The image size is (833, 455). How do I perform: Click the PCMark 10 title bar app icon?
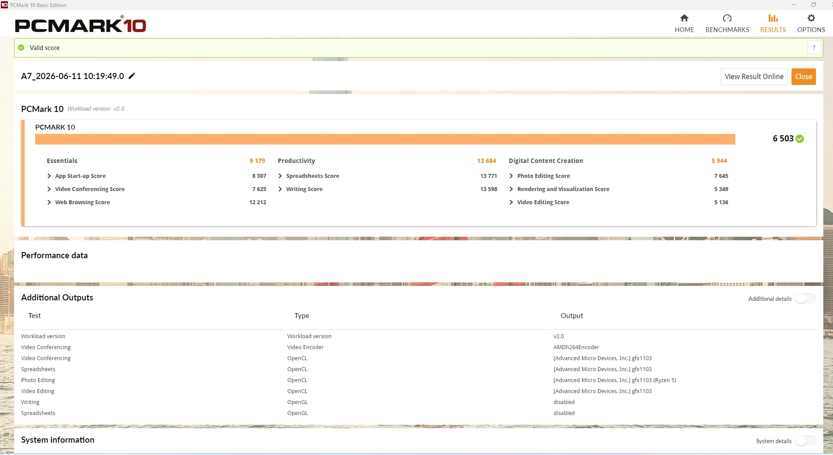coord(4,5)
